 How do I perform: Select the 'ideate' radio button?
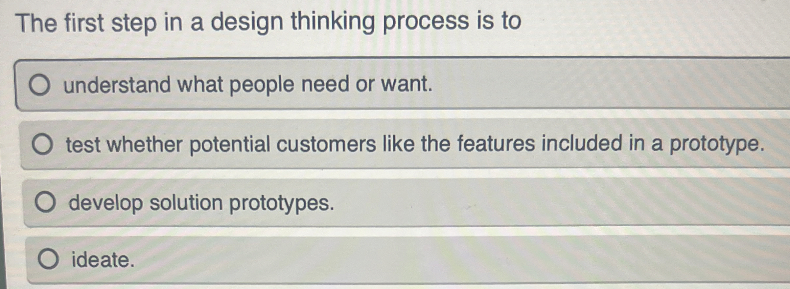click(49, 259)
